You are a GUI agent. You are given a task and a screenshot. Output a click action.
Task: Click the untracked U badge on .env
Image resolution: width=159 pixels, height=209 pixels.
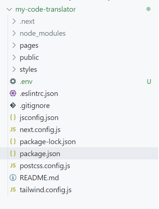pyautogui.click(x=149, y=81)
